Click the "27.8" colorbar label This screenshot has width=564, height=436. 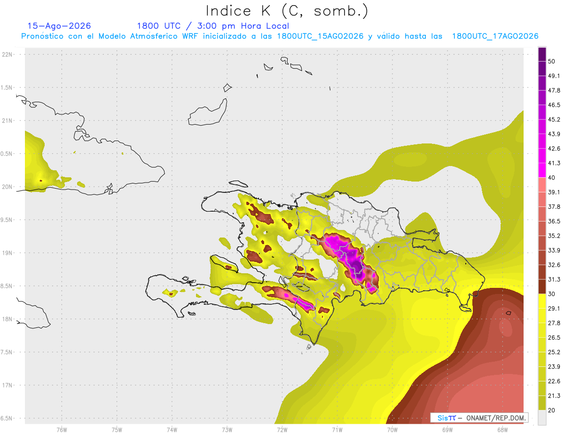pyautogui.click(x=554, y=323)
